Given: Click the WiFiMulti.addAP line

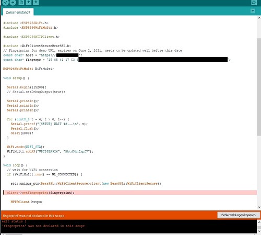Looking at the screenshot, I should [50, 151].
